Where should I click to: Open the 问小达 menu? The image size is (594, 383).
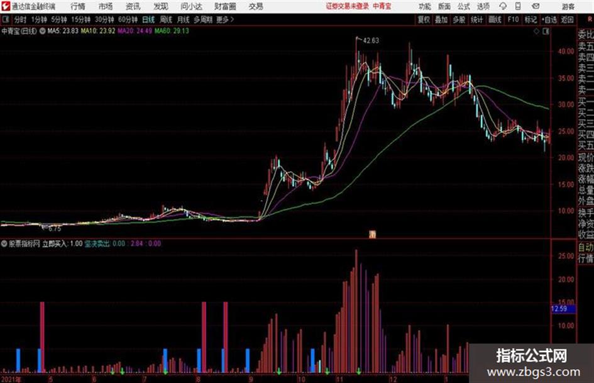[191, 6]
